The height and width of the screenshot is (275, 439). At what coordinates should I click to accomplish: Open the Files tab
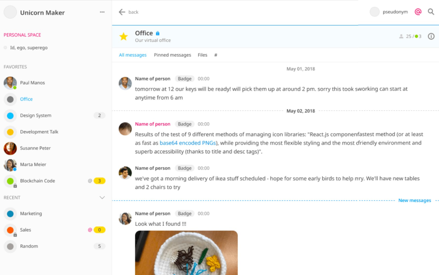pos(203,55)
